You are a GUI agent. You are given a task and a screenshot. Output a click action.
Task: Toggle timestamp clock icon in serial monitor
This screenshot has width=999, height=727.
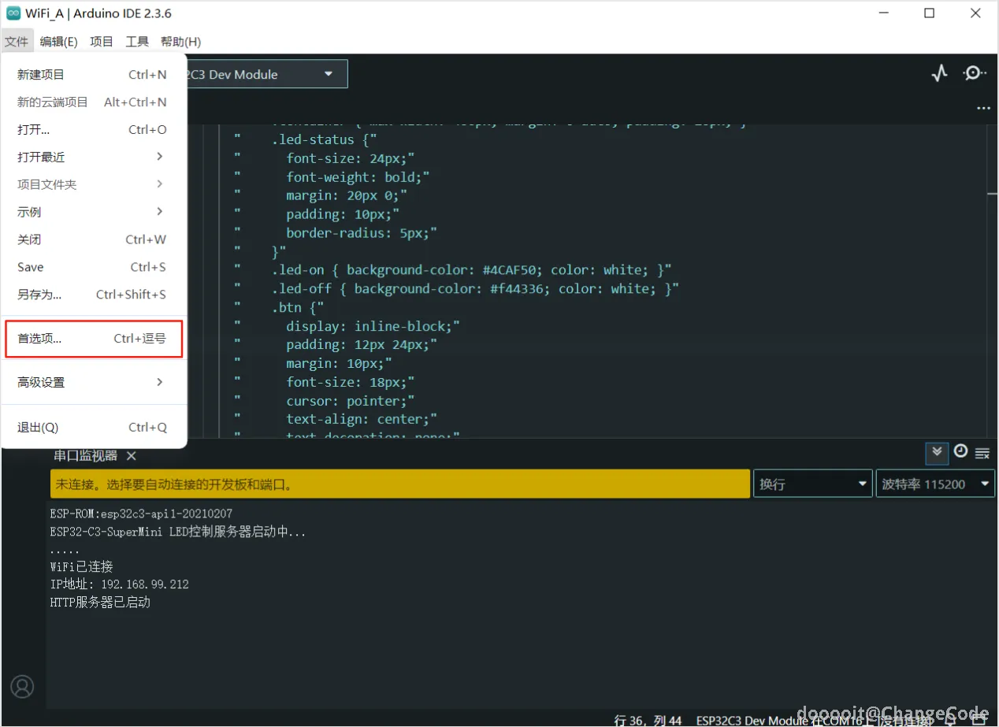tap(960, 451)
